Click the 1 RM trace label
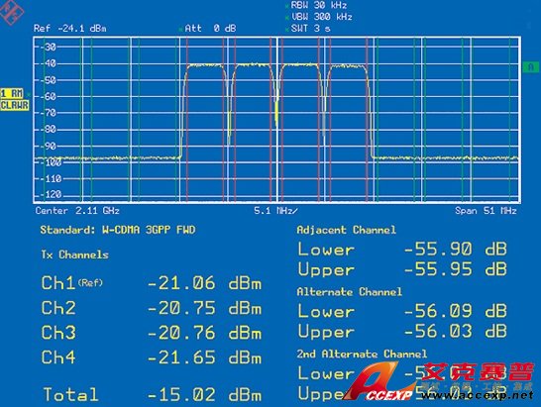Screen dimensions: 541x407 point(12,93)
